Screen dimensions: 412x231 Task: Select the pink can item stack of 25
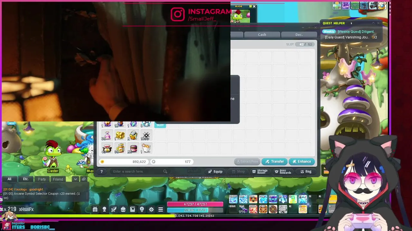pos(133,148)
